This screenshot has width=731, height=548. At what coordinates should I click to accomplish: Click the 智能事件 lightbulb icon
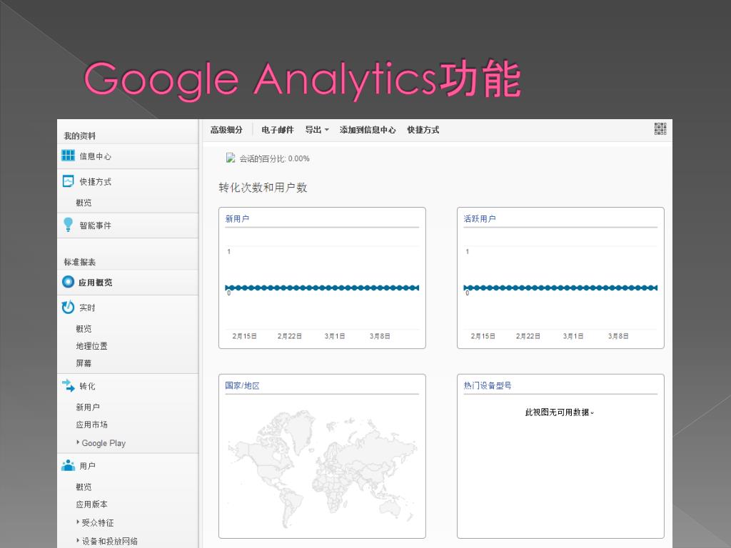(68, 225)
